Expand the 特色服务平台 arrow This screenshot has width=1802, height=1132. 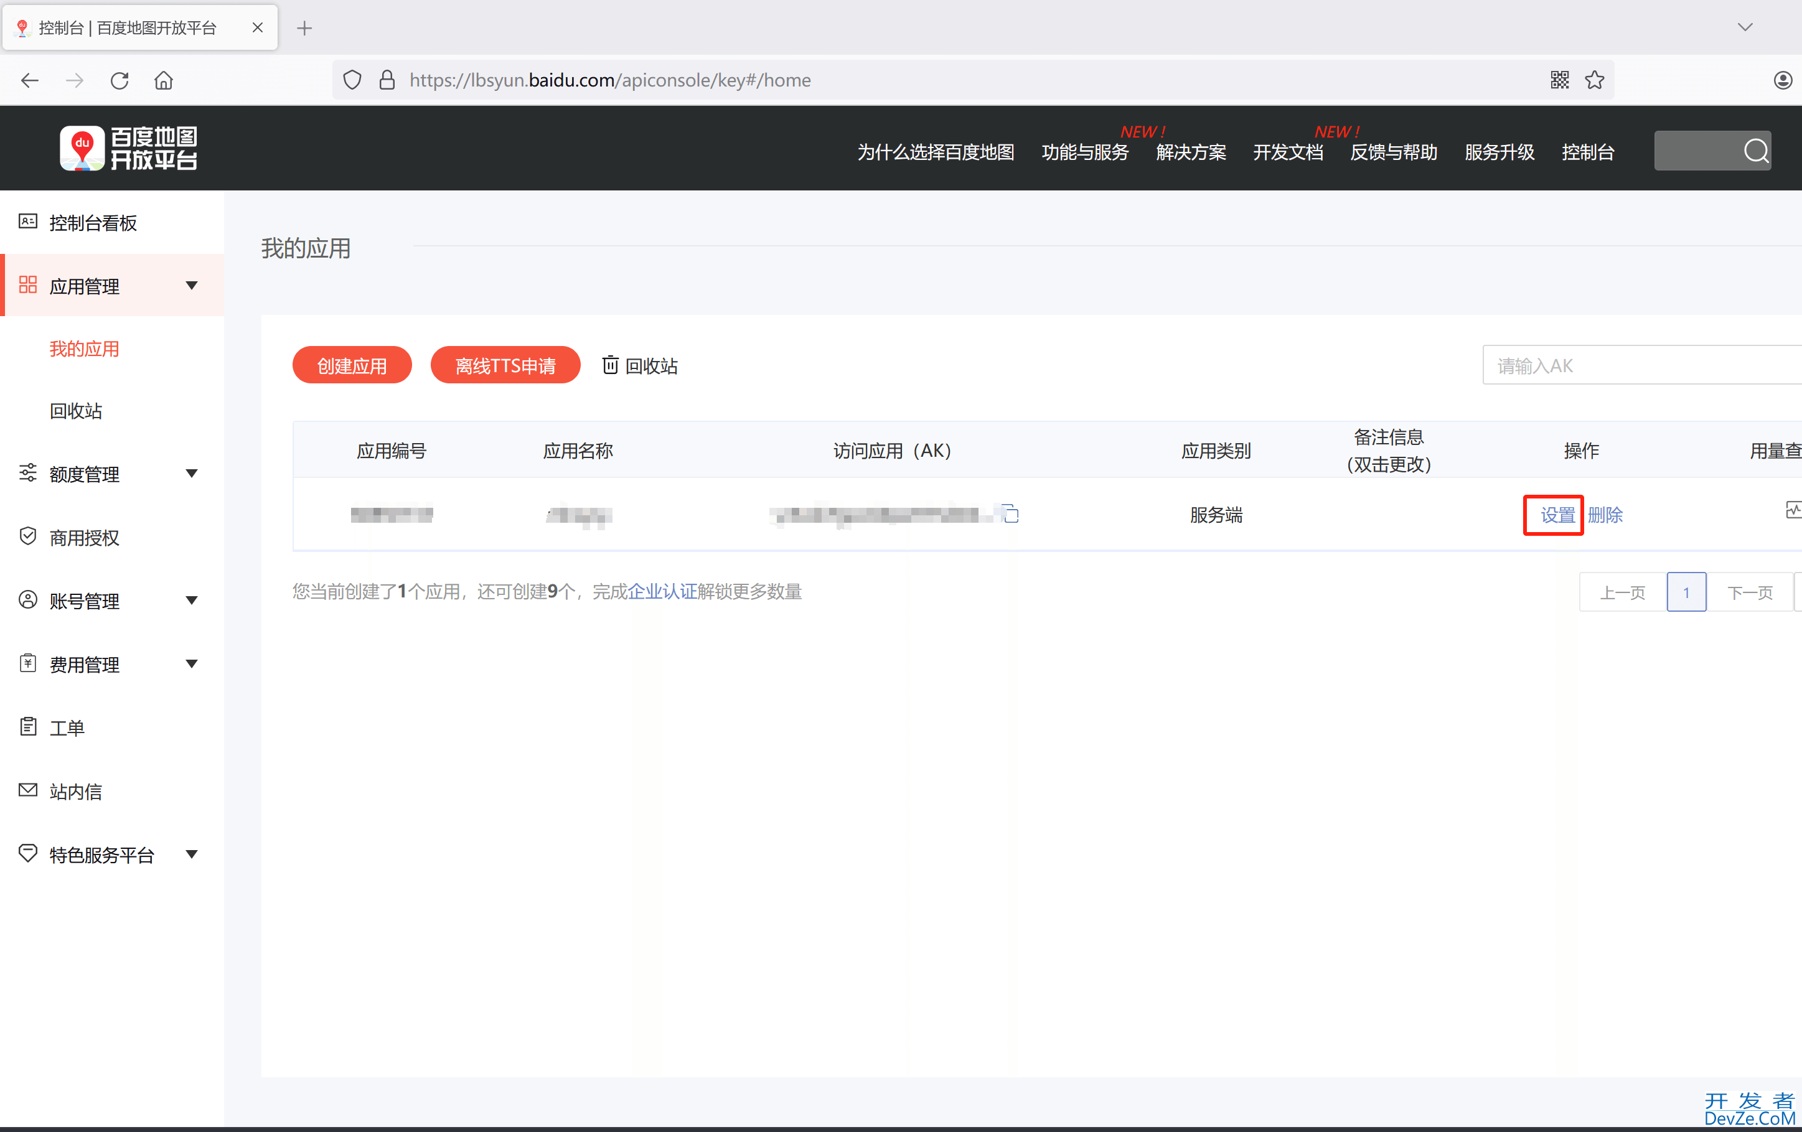[192, 854]
